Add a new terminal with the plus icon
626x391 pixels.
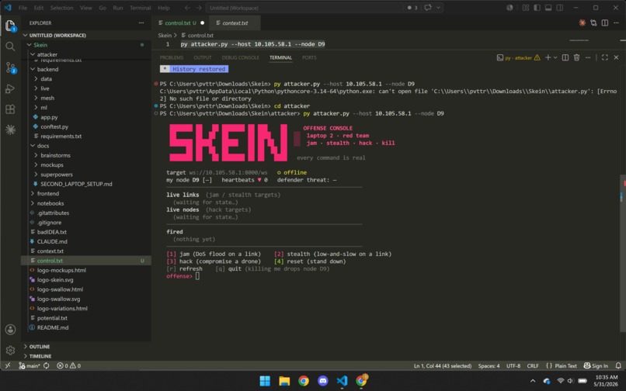click(548, 57)
